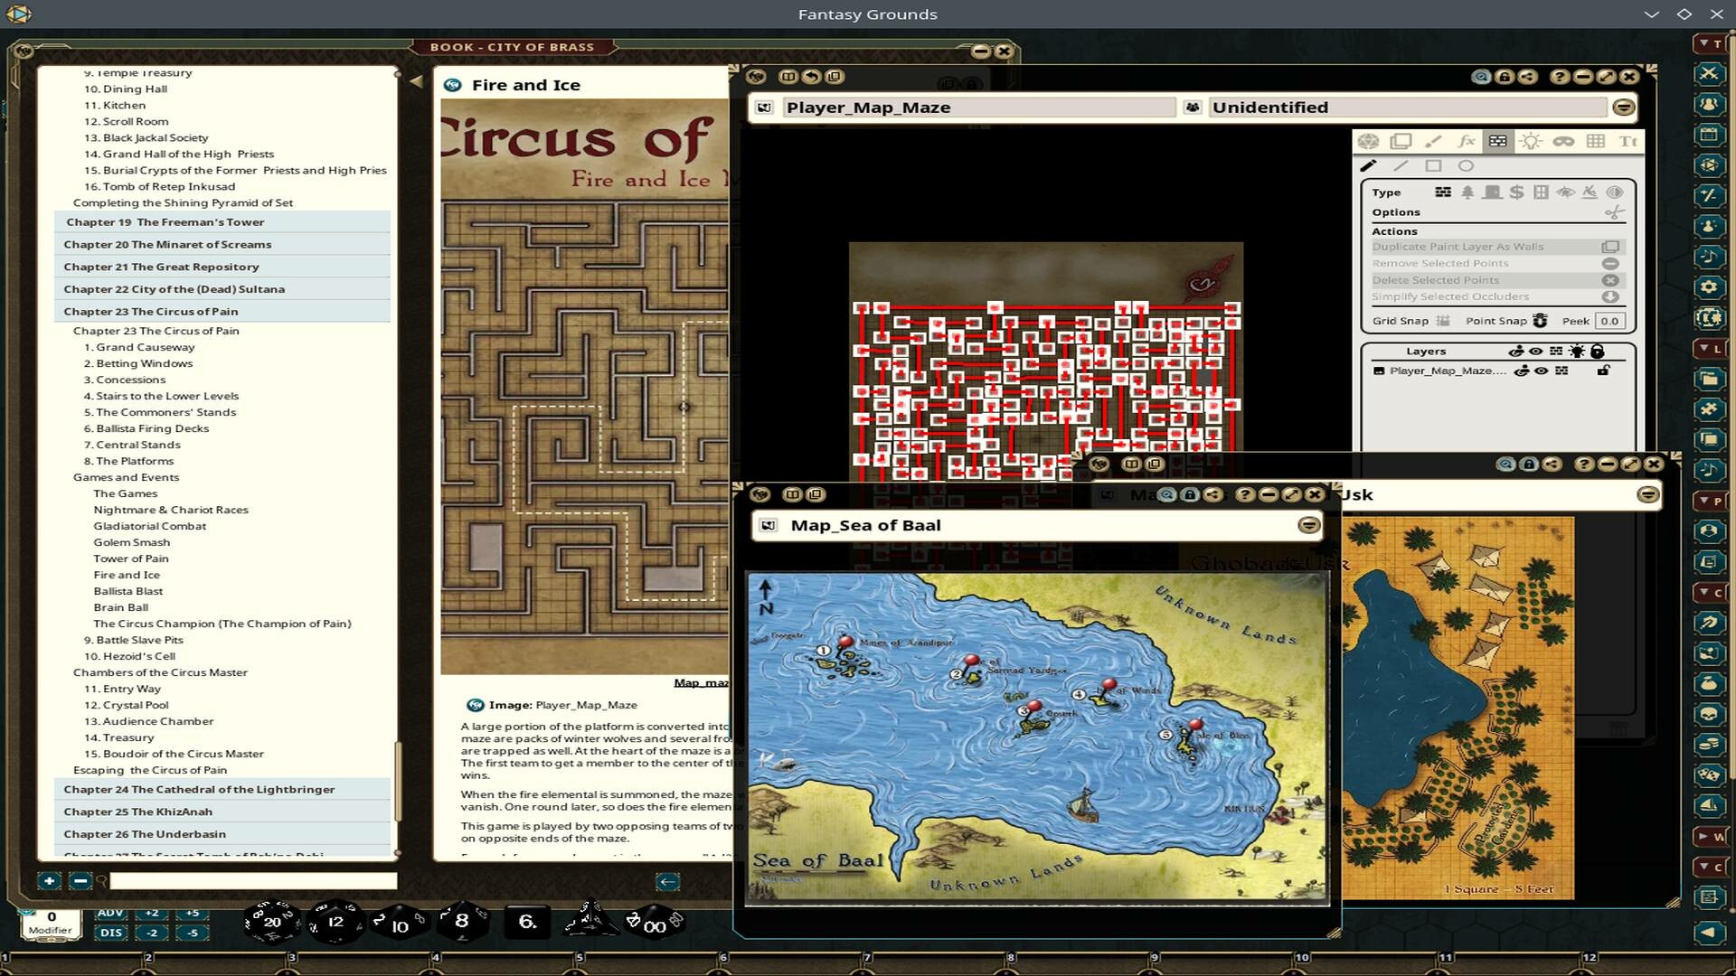This screenshot has height=976, width=1736.
Task: Expand the Map_Sea of Baal radial menu
Action: point(1308,525)
